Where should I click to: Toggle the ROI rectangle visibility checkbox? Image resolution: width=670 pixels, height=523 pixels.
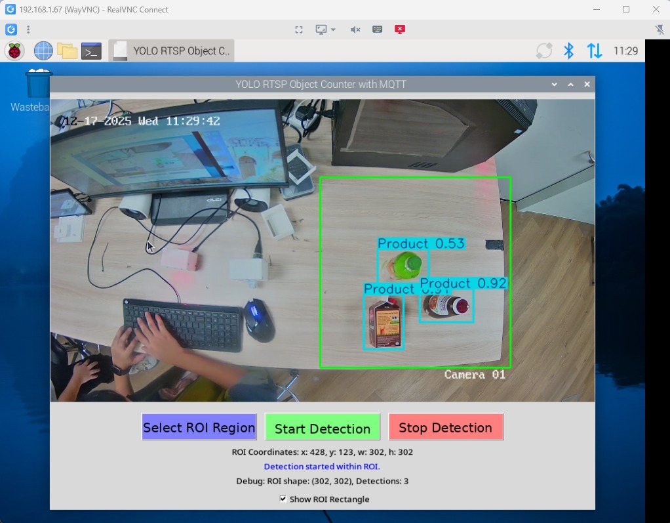pyautogui.click(x=283, y=499)
